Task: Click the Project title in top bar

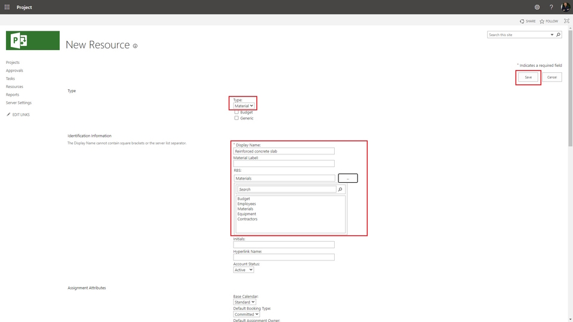Action: 24,7
